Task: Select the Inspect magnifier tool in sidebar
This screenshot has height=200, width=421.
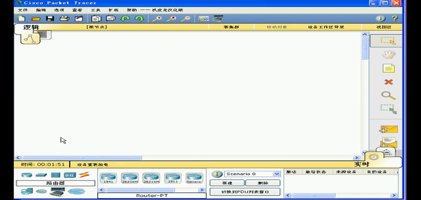Action: 388,95
